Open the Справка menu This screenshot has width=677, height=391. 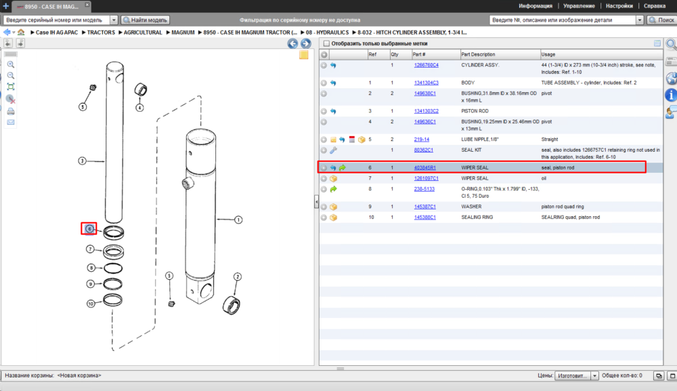(655, 6)
